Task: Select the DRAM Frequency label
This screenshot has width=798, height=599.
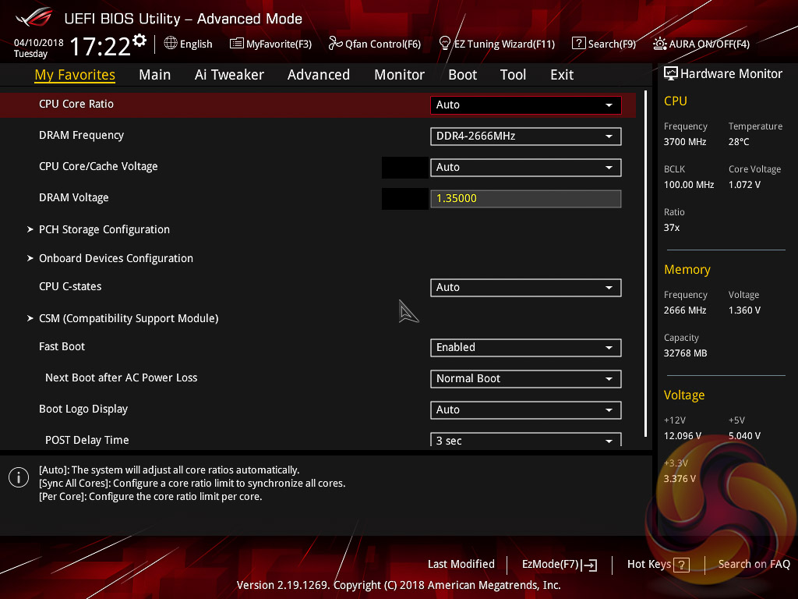Action: 81,136
